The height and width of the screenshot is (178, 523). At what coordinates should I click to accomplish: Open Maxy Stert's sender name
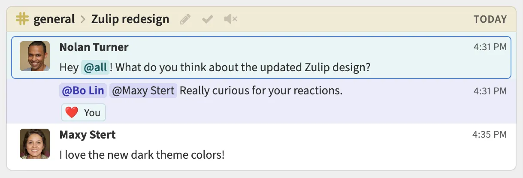click(x=87, y=135)
